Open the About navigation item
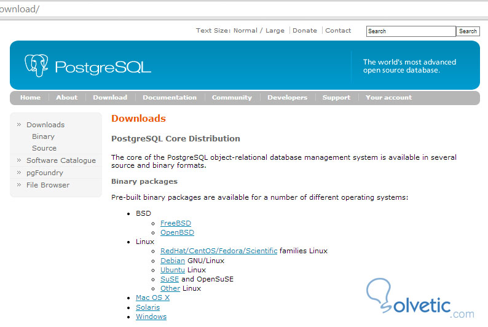The height and width of the screenshot is (327, 488). 66,97
